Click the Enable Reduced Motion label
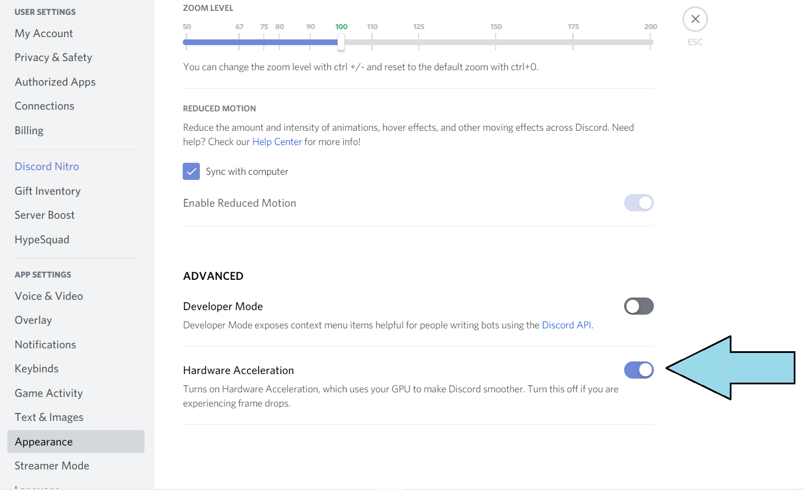 (239, 203)
